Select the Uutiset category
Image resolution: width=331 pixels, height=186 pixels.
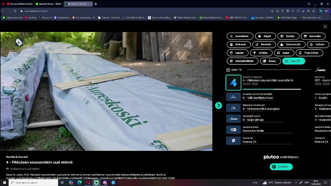click(318, 44)
